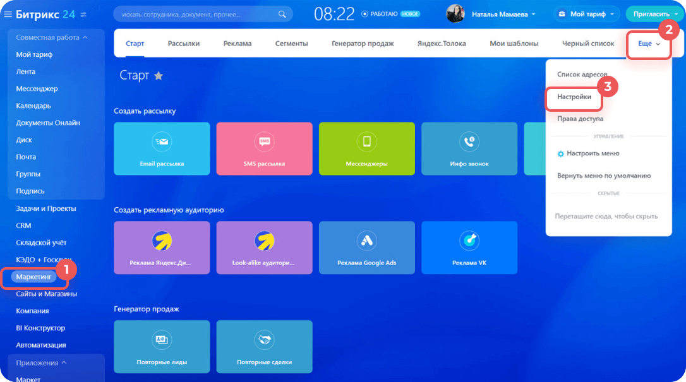Open CRM in the sidebar
Image resolution: width=686 pixels, height=382 pixels.
[23, 225]
